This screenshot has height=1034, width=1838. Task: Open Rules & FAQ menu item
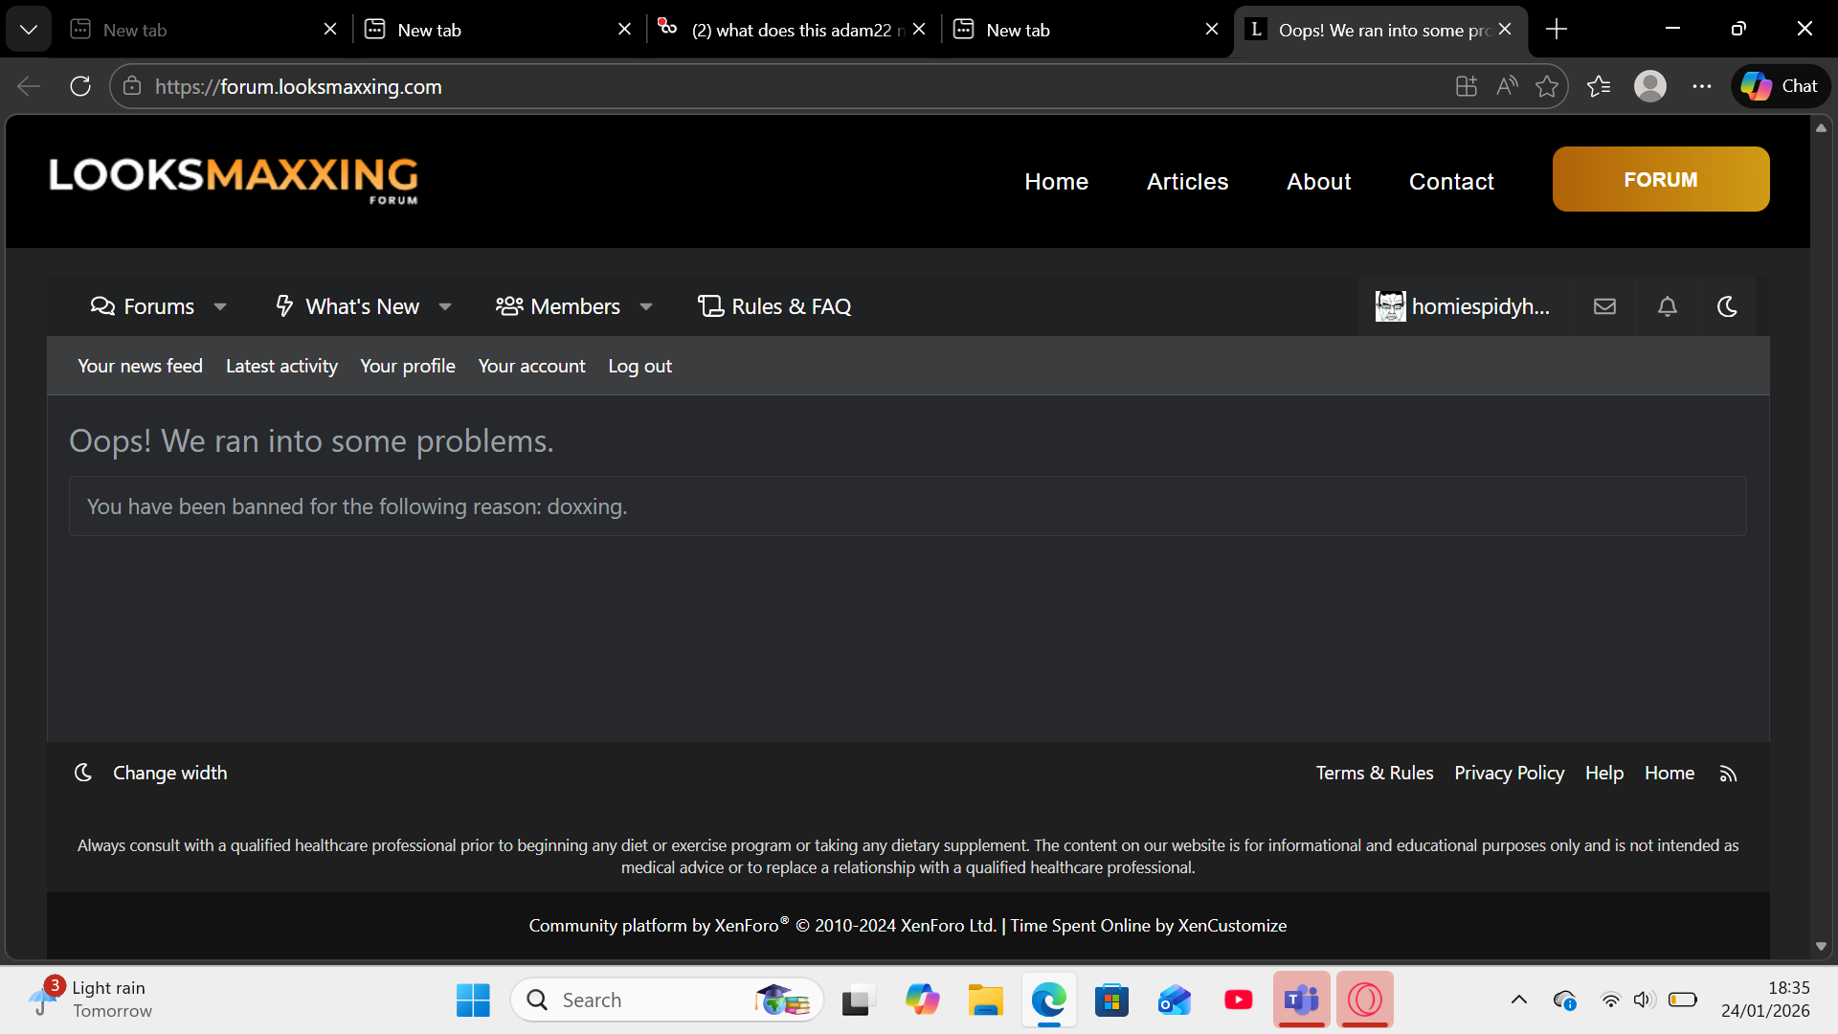774,306
